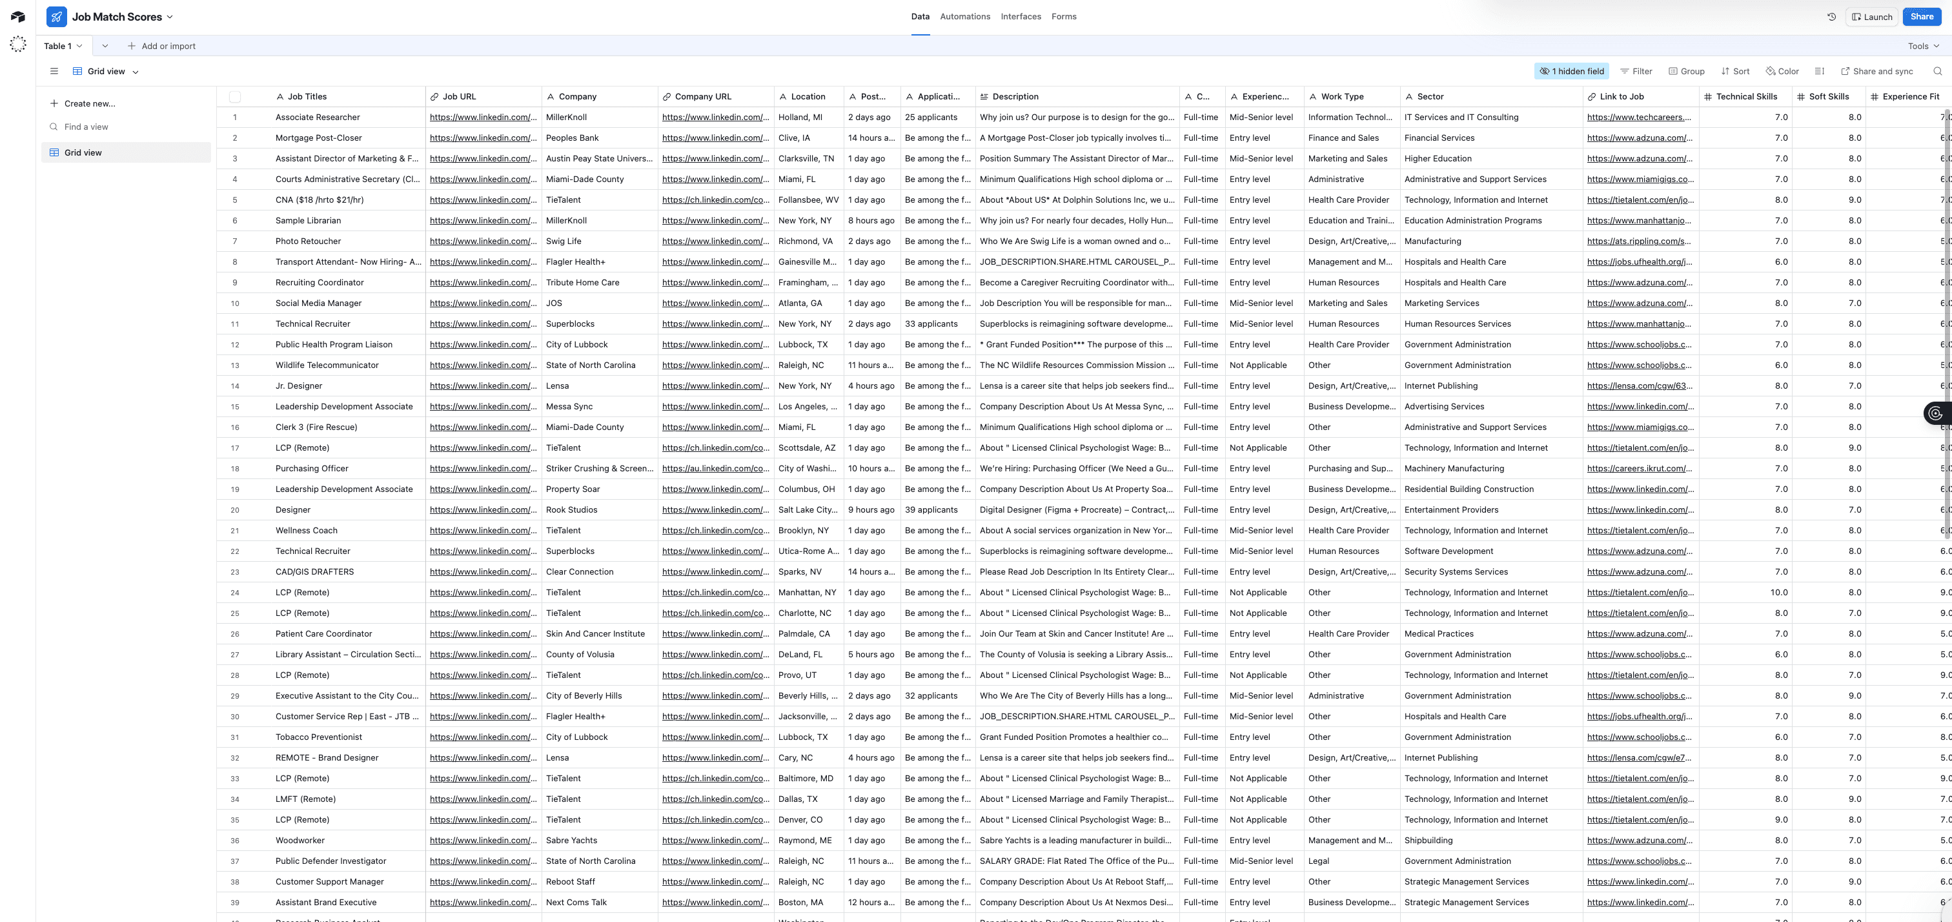The width and height of the screenshot is (1952, 922).
Task: Open the Tools dropdown
Action: [x=1923, y=45]
